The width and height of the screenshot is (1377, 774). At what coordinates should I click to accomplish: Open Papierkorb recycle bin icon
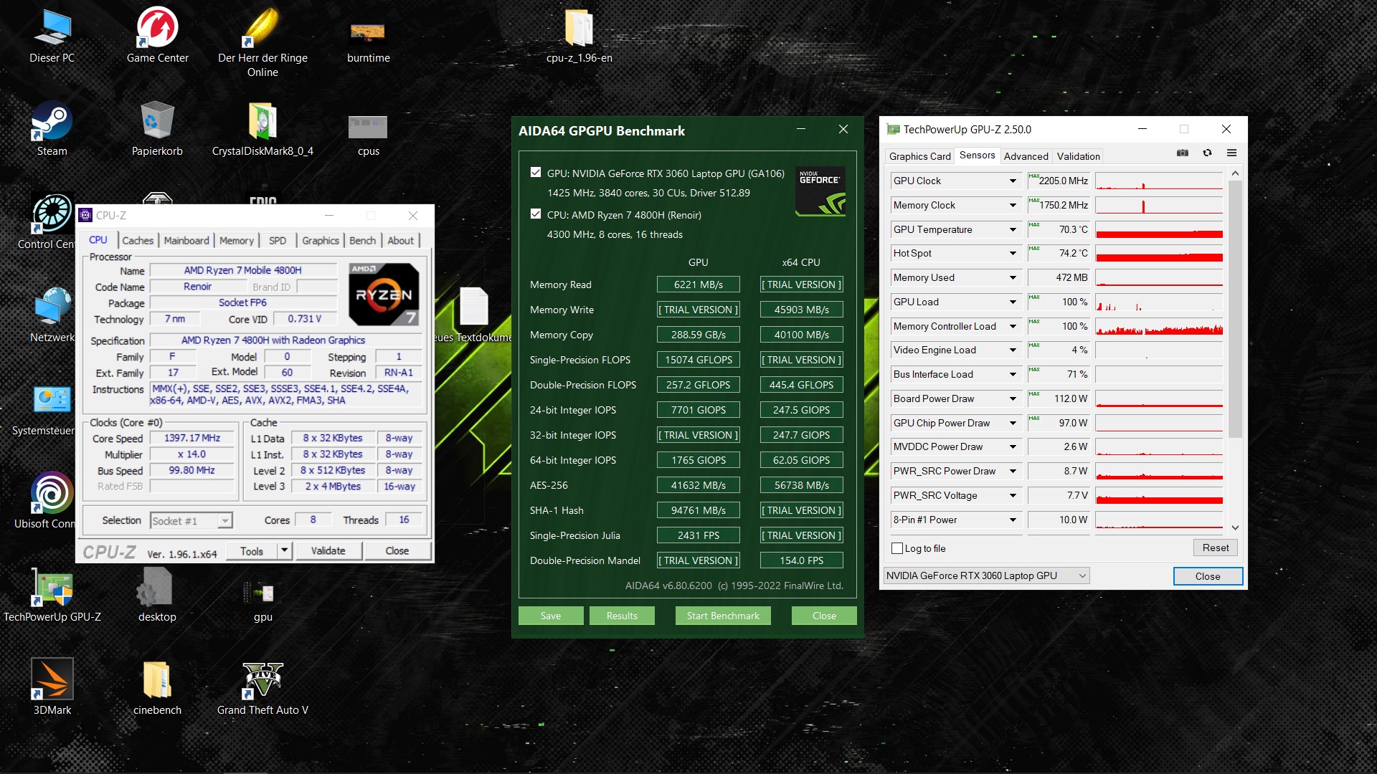pyautogui.click(x=157, y=122)
